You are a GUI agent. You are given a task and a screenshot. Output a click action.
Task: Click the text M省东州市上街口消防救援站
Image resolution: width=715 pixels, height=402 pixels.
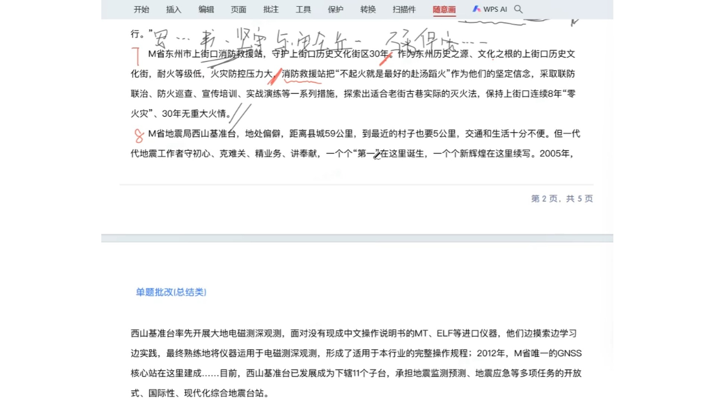[x=205, y=54]
